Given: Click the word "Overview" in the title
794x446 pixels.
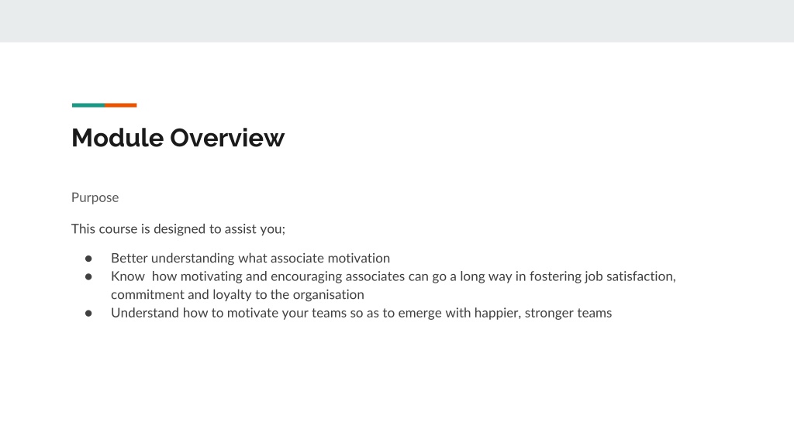Looking at the screenshot, I should click(x=227, y=138).
